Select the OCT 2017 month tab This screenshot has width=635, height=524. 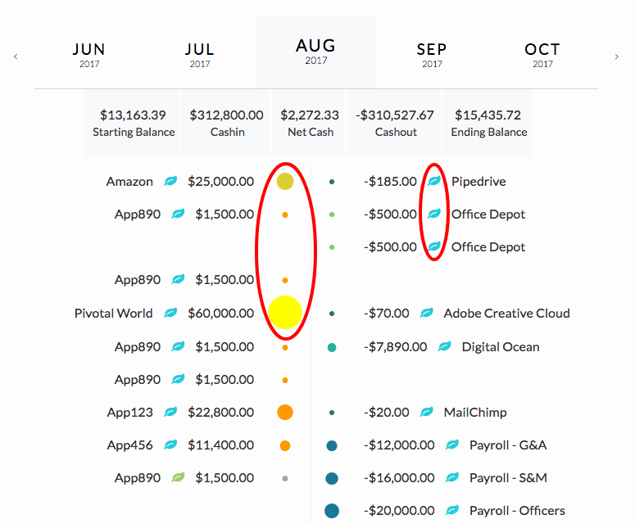(x=542, y=55)
